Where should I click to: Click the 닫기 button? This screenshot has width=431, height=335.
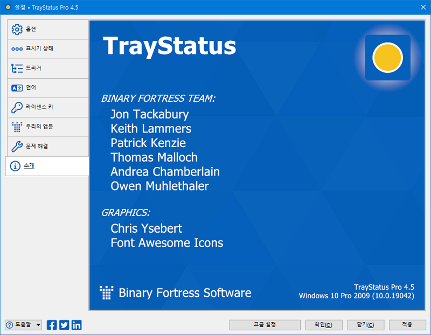coord(366,325)
